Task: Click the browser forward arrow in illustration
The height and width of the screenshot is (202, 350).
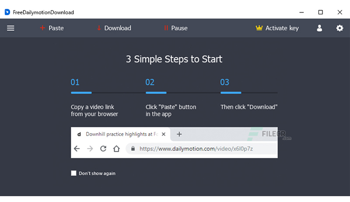Action: pos(90,149)
